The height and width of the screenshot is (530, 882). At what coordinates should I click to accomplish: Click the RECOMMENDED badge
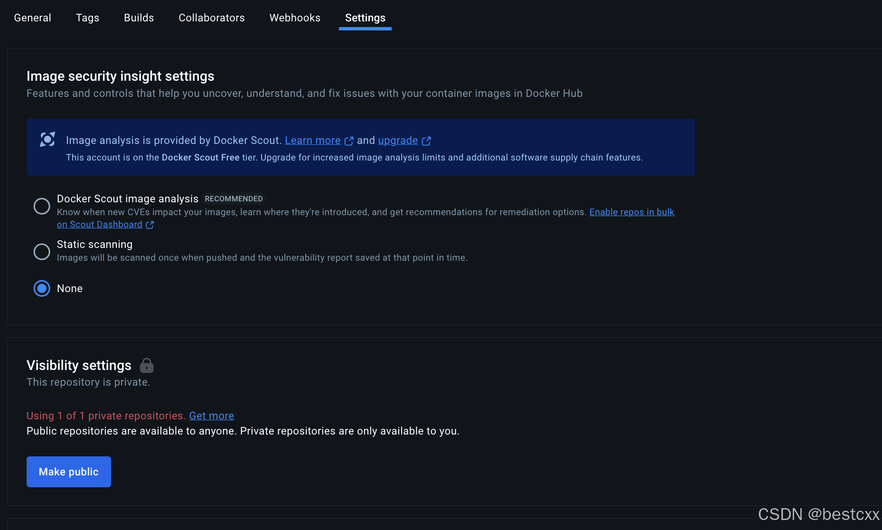coord(234,199)
